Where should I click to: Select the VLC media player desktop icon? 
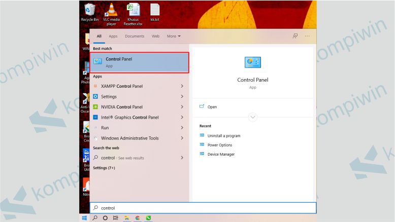(111, 15)
